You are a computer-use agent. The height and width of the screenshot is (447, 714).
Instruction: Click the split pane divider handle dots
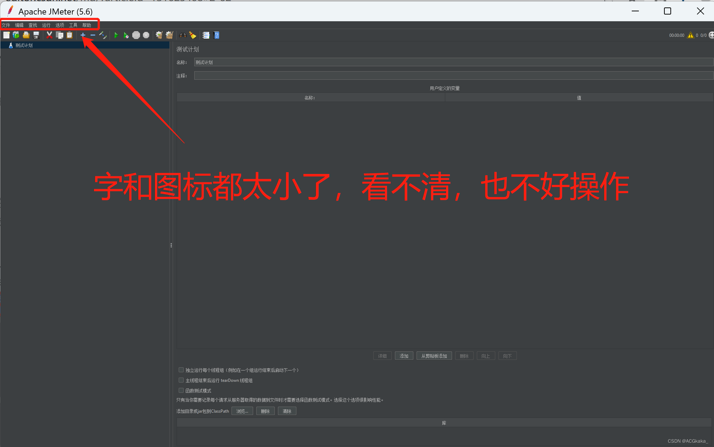(171, 245)
